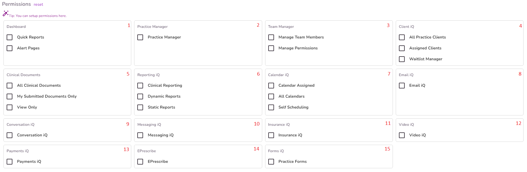Check Manage Team Members

(x=271, y=37)
